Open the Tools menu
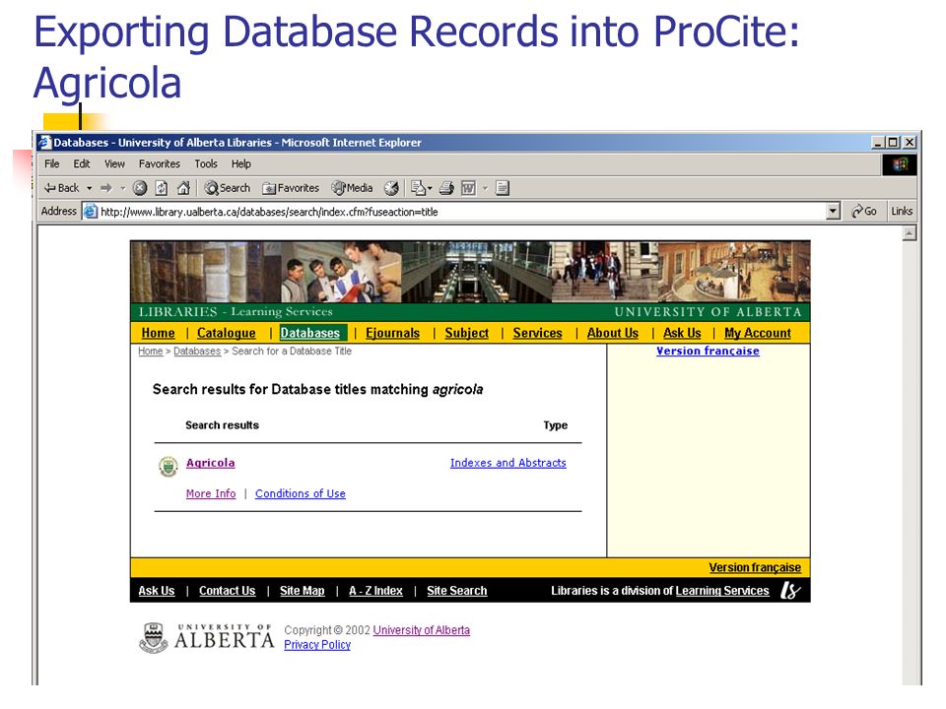This screenshot has width=946, height=709. 206,164
